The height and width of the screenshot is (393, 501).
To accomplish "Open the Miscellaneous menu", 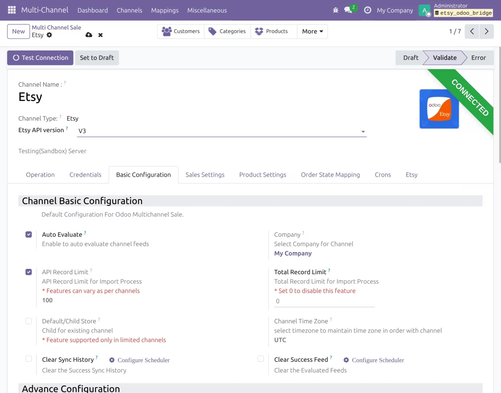I will 207,10.
